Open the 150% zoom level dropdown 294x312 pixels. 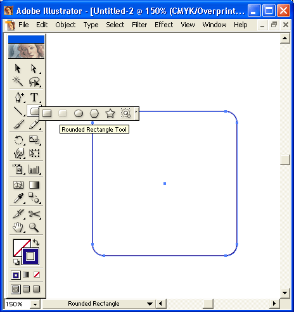[x=35, y=304]
